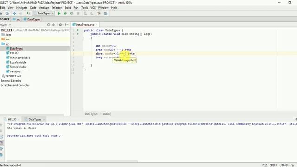Screen dimensions: 297x167
Task: Select DataTypes class in project tree
Action: click(14, 48)
